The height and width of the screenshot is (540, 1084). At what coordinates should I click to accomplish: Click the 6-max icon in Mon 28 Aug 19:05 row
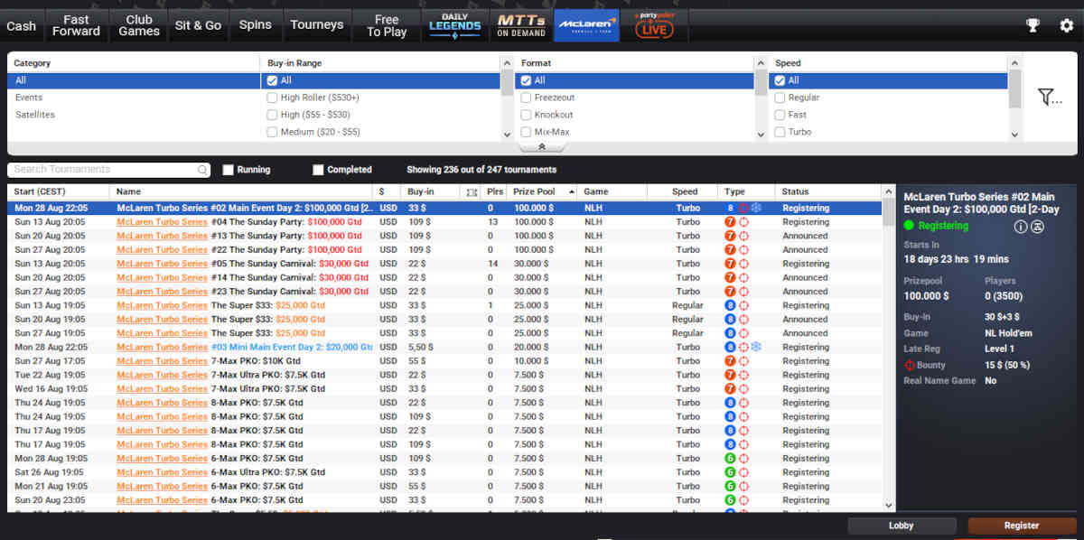pyautogui.click(x=730, y=458)
